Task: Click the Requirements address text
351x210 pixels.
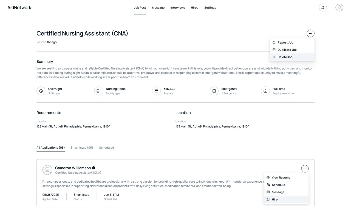Action: (73, 126)
